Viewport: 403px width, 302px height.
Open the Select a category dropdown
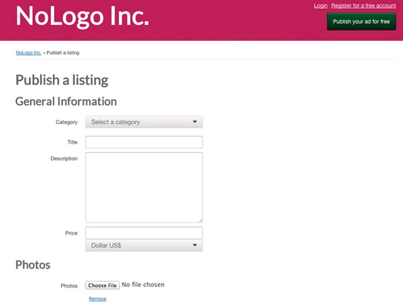coord(144,122)
